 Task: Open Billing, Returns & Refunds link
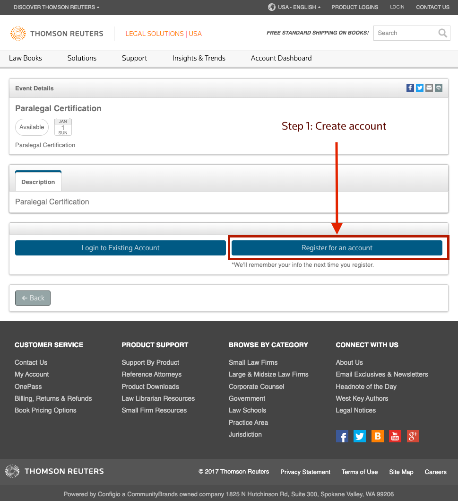pyautogui.click(x=53, y=398)
